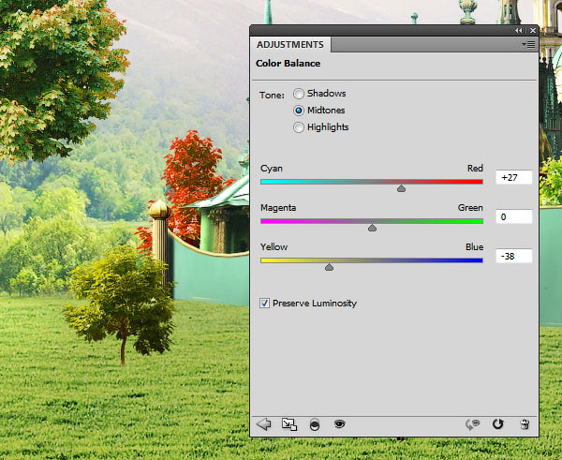Click the Cyan-Red slider handle
The height and width of the screenshot is (460, 562).
tap(401, 188)
